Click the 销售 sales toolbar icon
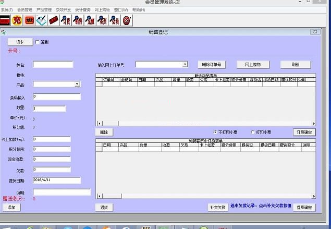This screenshot has height=229, width=331. [x=78, y=21]
